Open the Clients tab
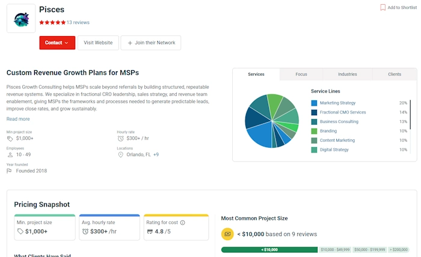The width and height of the screenshot is (421, 257). 395,74
